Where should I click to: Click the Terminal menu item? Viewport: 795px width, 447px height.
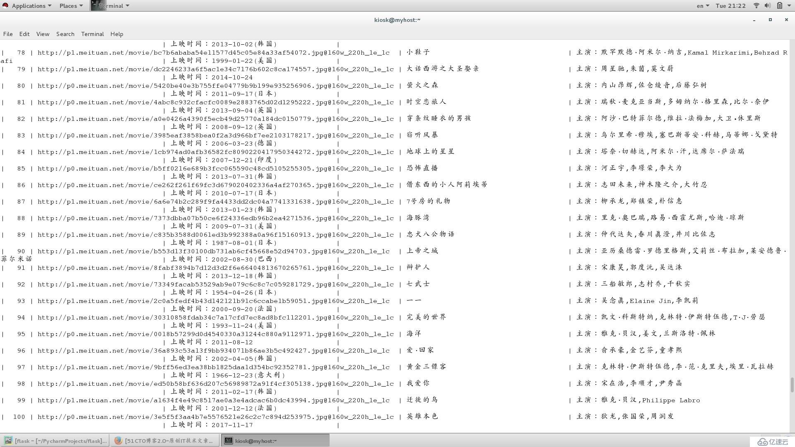pyautogui.click(x=92, y=34)
